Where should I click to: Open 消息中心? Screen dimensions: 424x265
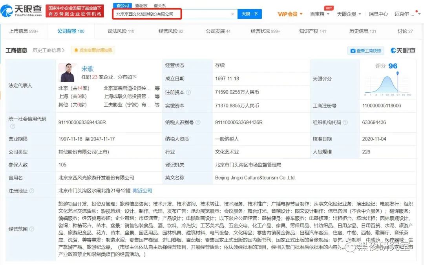click(378, 14)
